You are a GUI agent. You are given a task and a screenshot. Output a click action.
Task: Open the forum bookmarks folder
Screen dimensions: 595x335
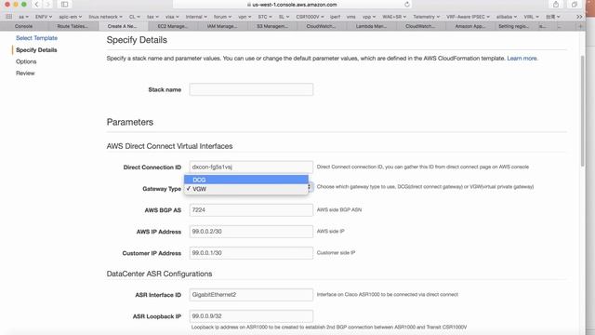tap(222, 17)
